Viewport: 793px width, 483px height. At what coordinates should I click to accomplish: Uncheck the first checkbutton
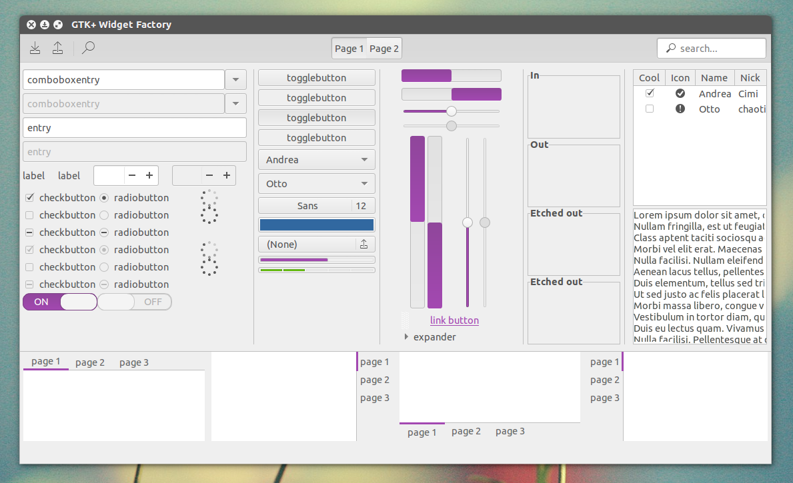coord(29,197)
